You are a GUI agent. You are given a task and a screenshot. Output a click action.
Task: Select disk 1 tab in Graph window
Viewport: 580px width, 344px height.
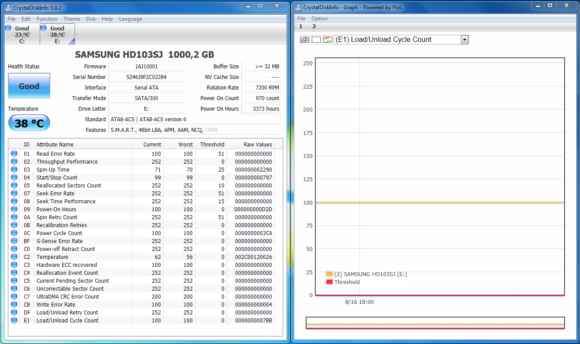301,26
